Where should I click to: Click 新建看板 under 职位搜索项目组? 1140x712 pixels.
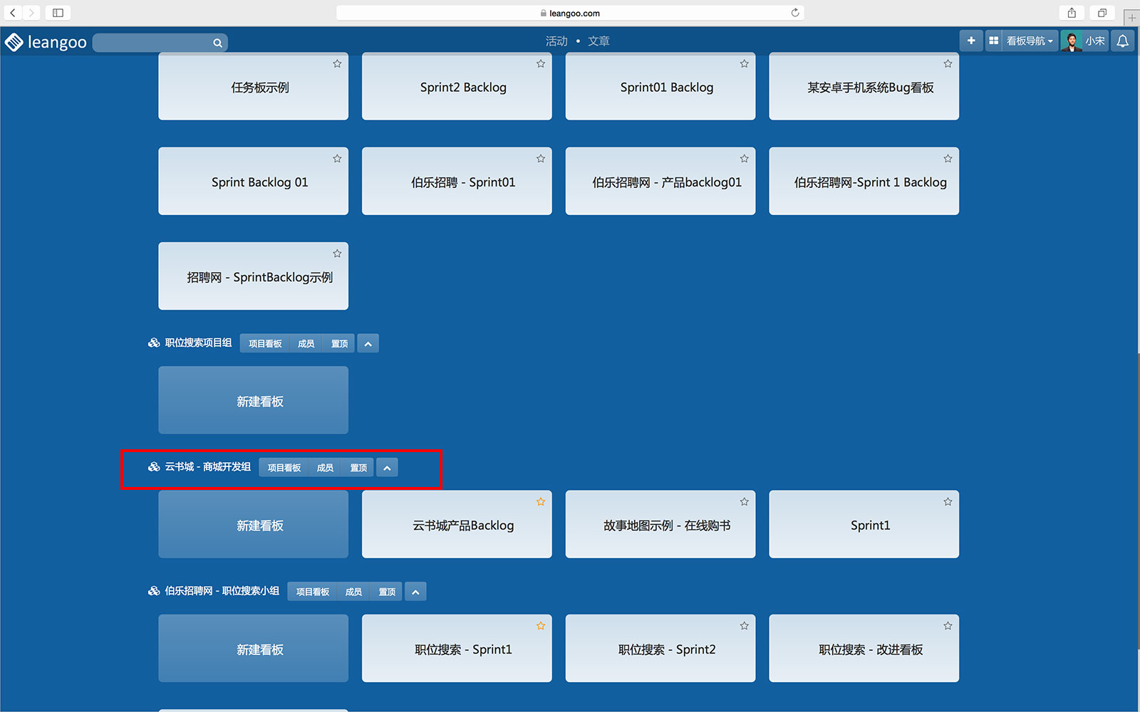[x=253, y=401]
